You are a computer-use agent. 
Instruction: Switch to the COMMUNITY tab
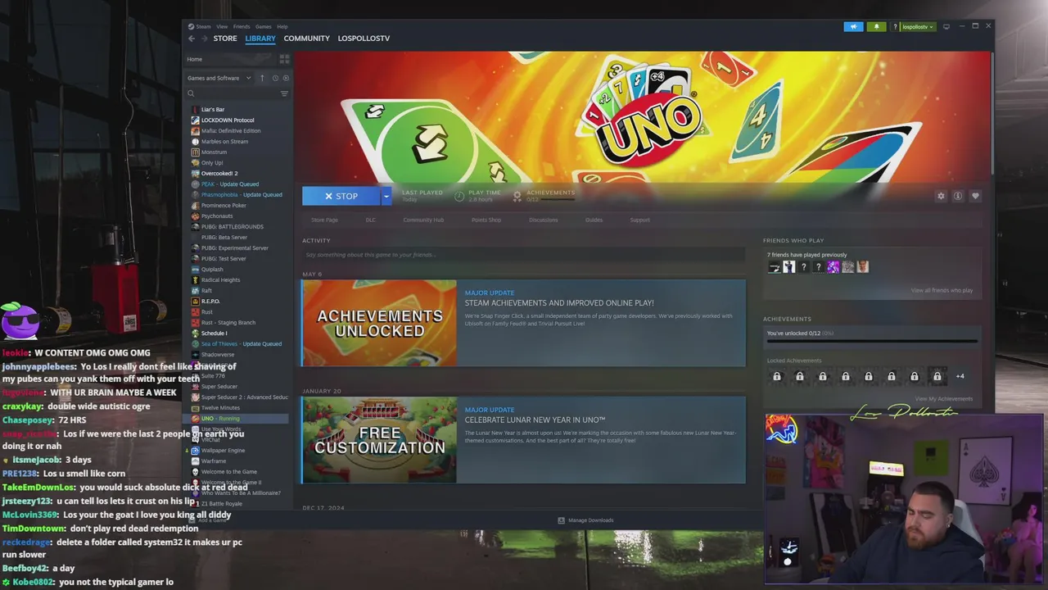click(x=307, y=39)
